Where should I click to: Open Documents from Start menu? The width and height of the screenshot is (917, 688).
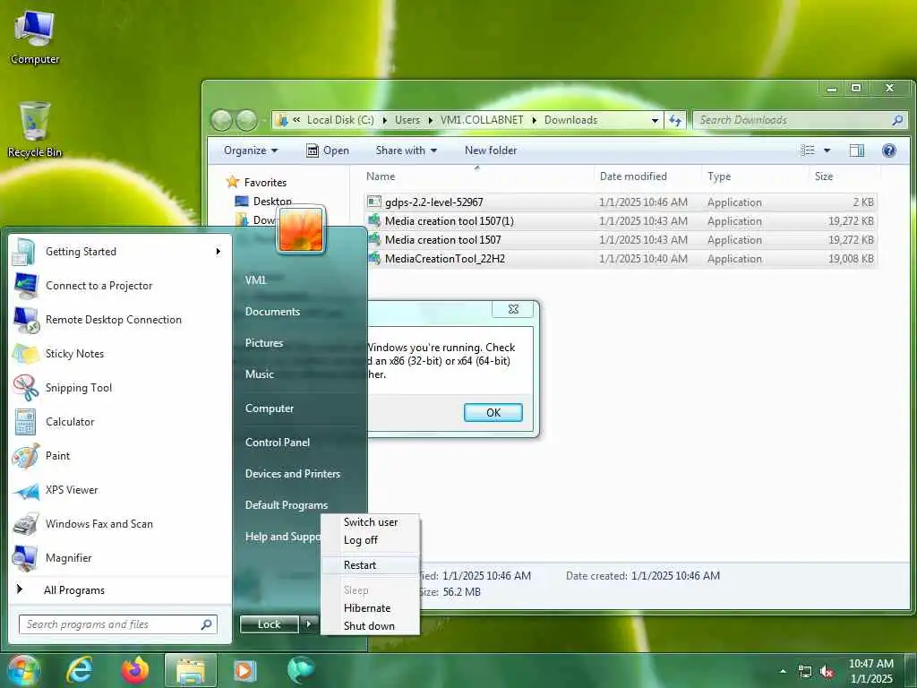[272, 312]
